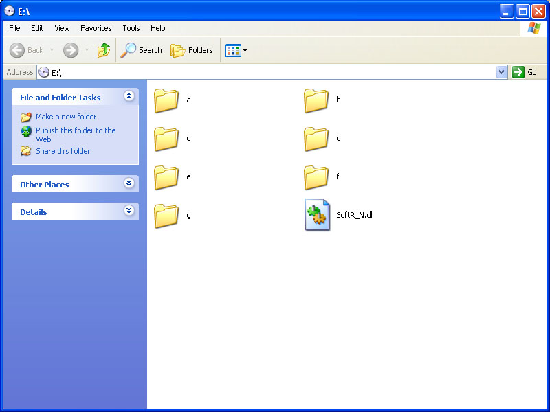Click the E:\ address input field
Viewport: 550px width, 412px height.
(x=272, y=72)
